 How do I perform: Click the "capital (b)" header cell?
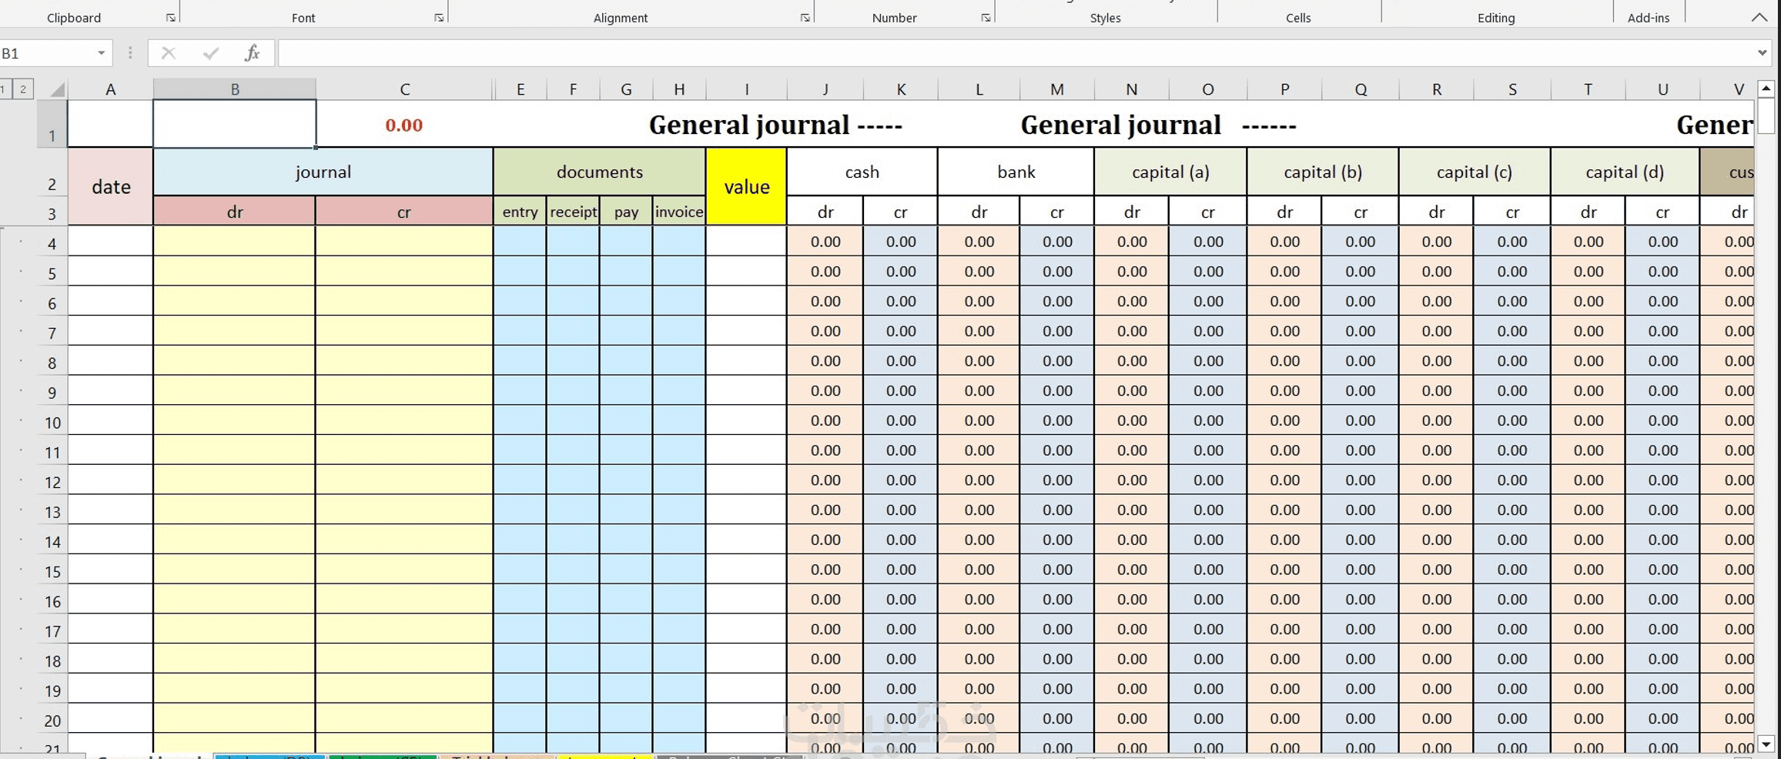(1323, 172)
